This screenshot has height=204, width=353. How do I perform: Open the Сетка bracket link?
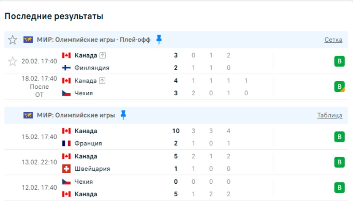tap(333, 40)
